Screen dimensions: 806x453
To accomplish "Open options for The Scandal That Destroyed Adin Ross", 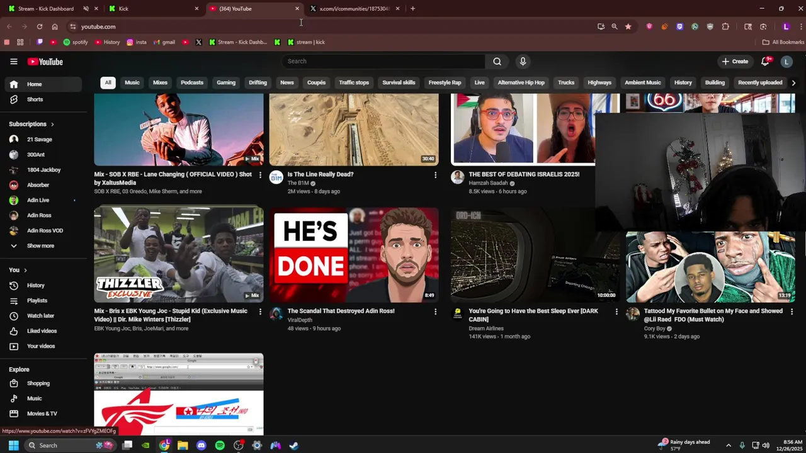I will 435,311.
